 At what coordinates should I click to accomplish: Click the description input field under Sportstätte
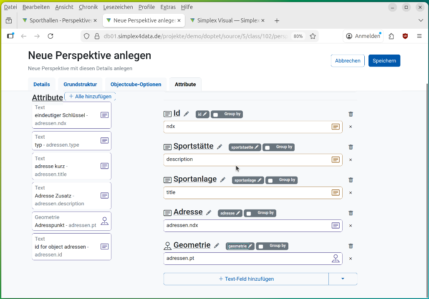tap(246, 159)
